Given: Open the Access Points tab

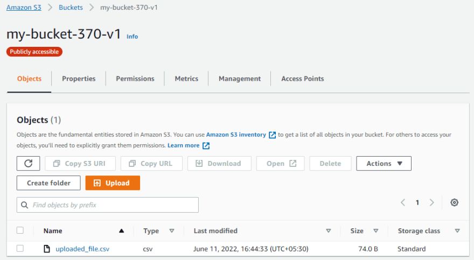Looking at the screenshot, I should (x=303, y=79).
